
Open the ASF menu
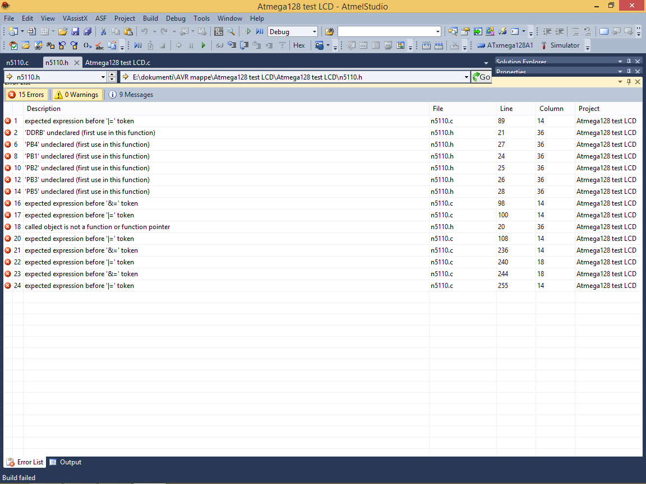click(x=101, y=18)
